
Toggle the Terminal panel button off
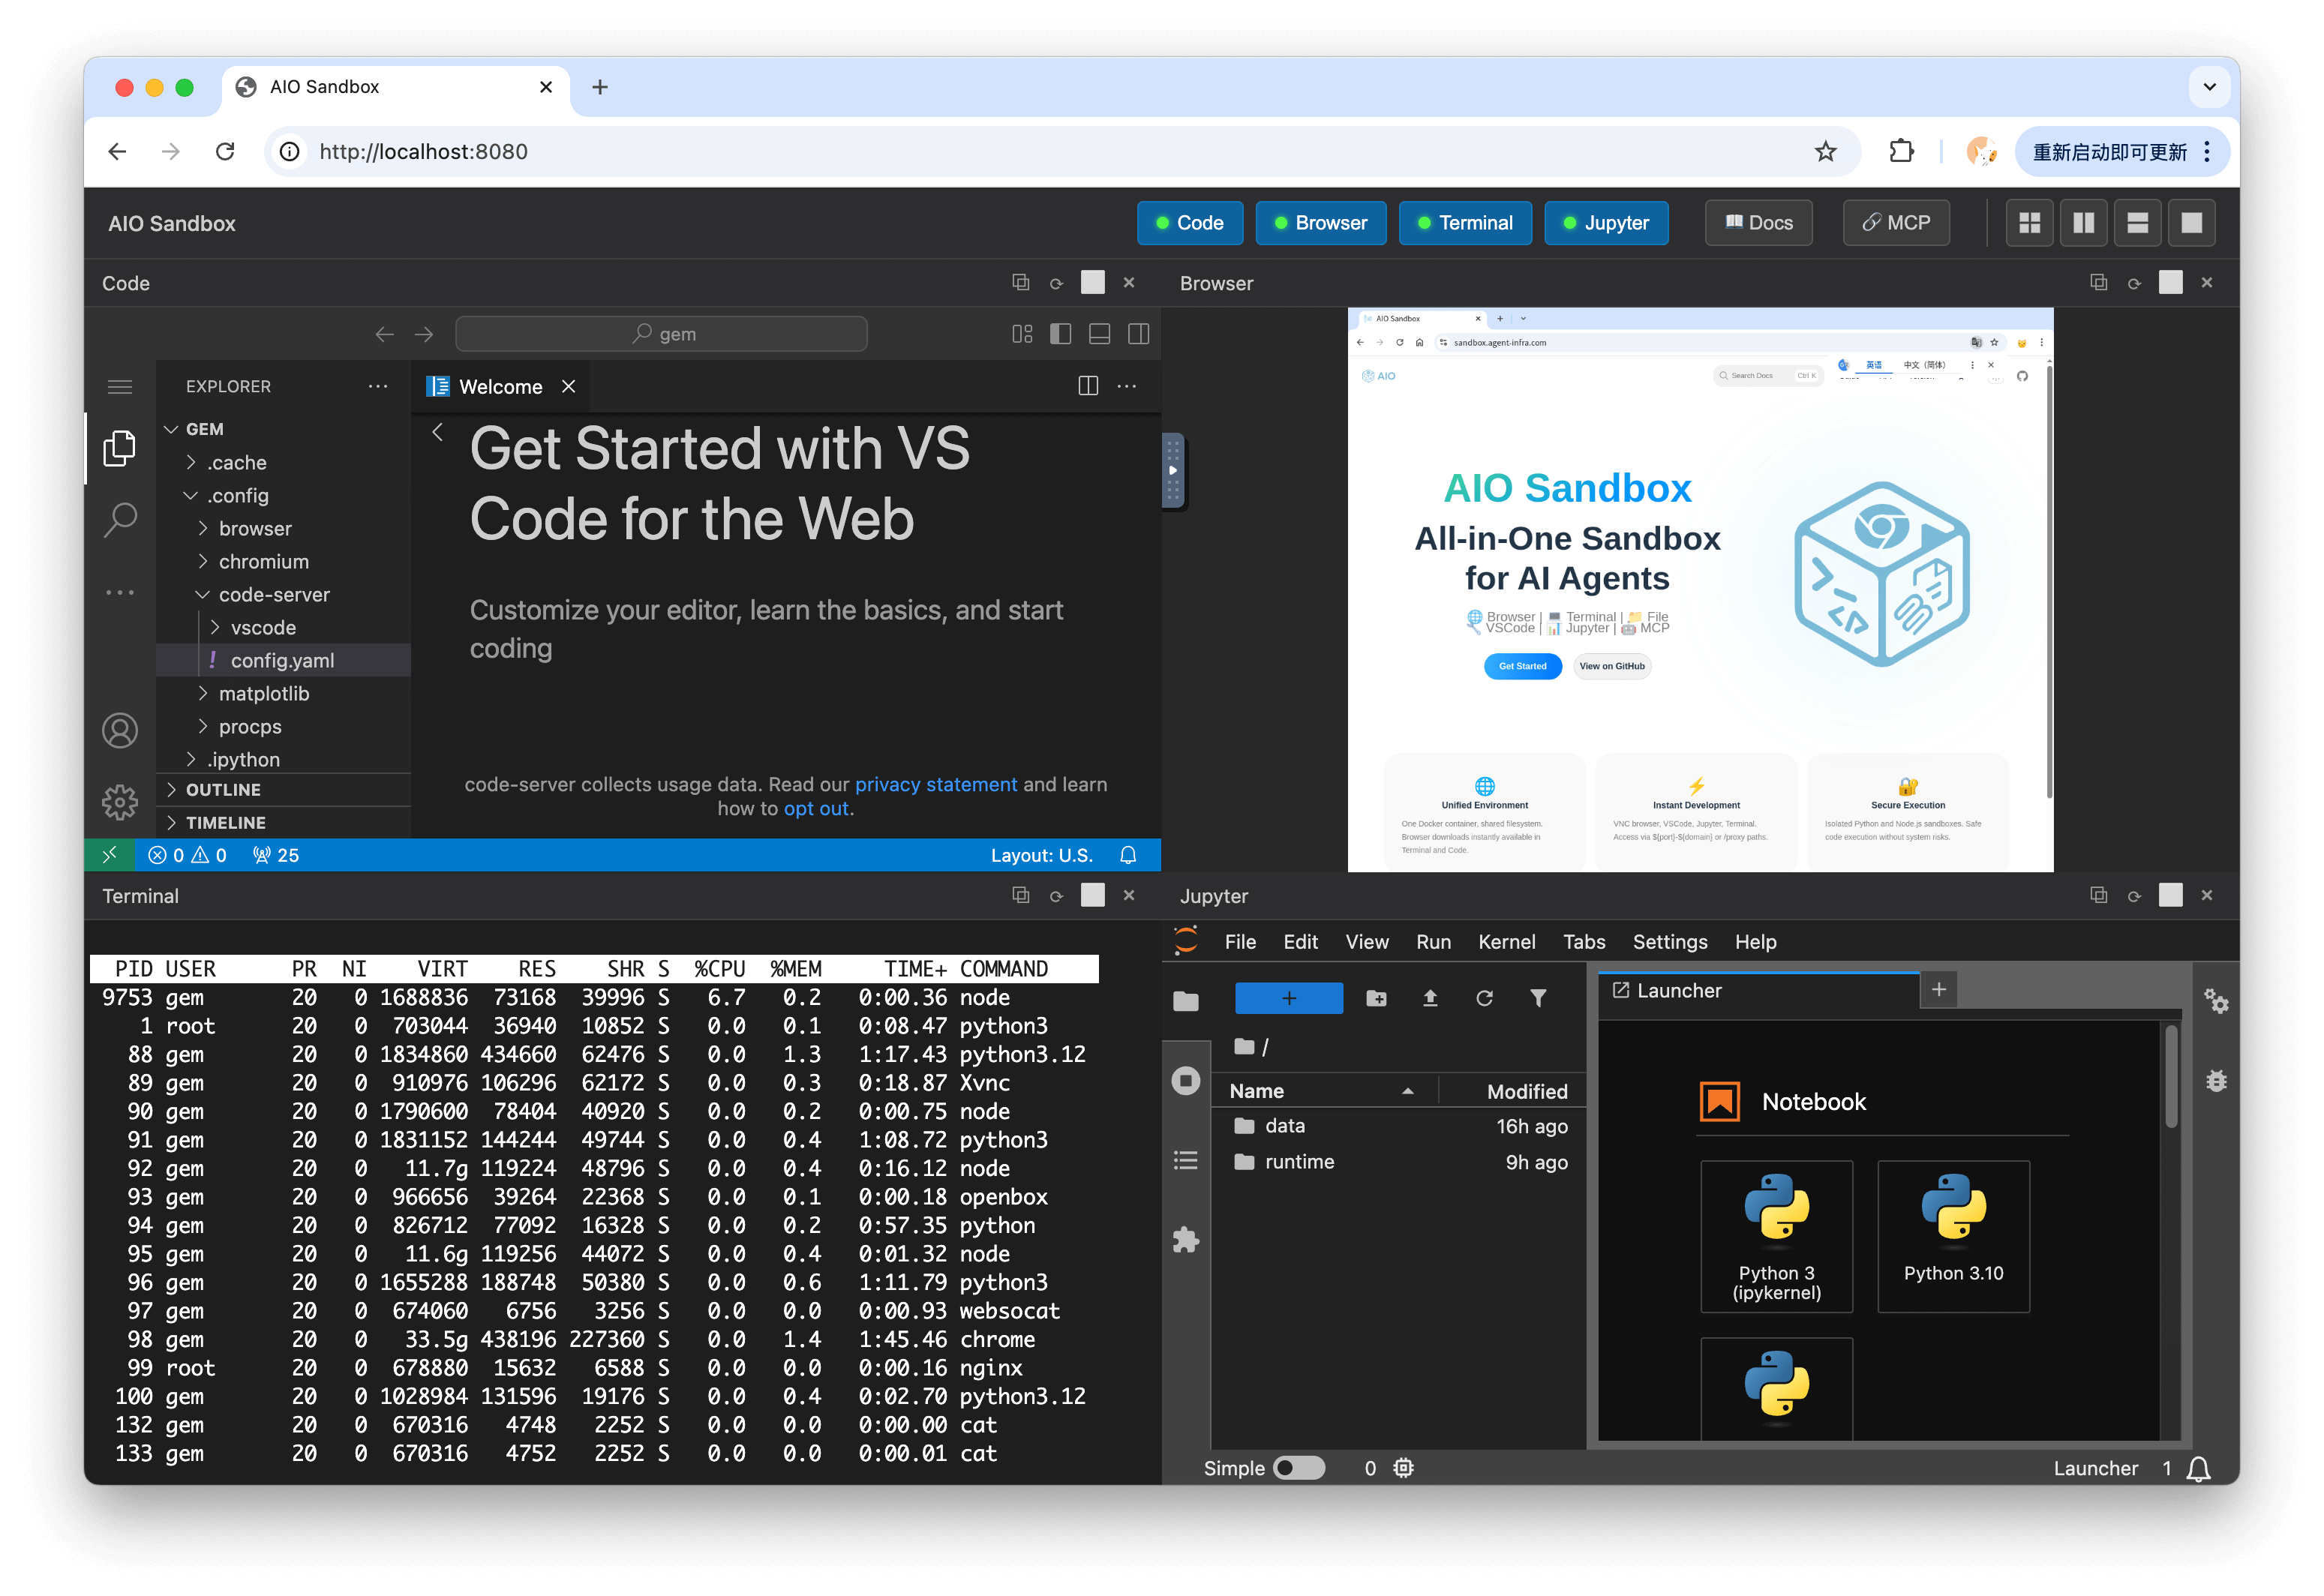pos(1465,223)
